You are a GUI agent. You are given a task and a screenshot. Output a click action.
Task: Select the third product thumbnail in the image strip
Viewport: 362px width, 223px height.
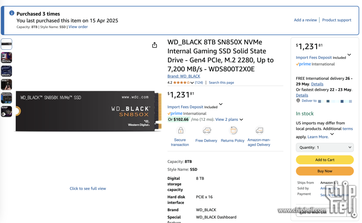[7, 71]
